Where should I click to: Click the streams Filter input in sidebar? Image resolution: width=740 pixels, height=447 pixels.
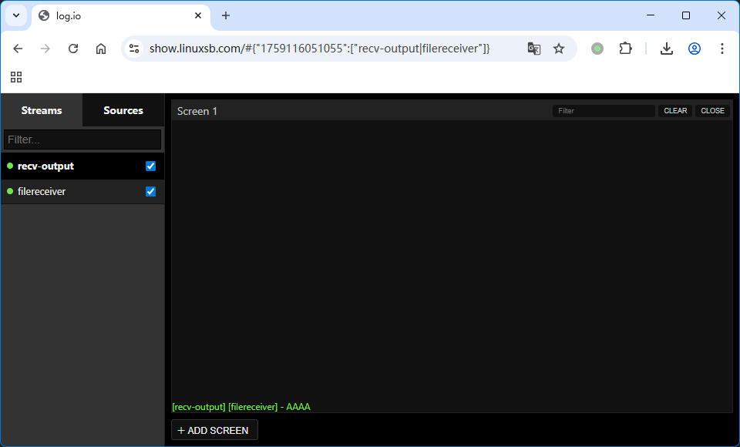82,139
